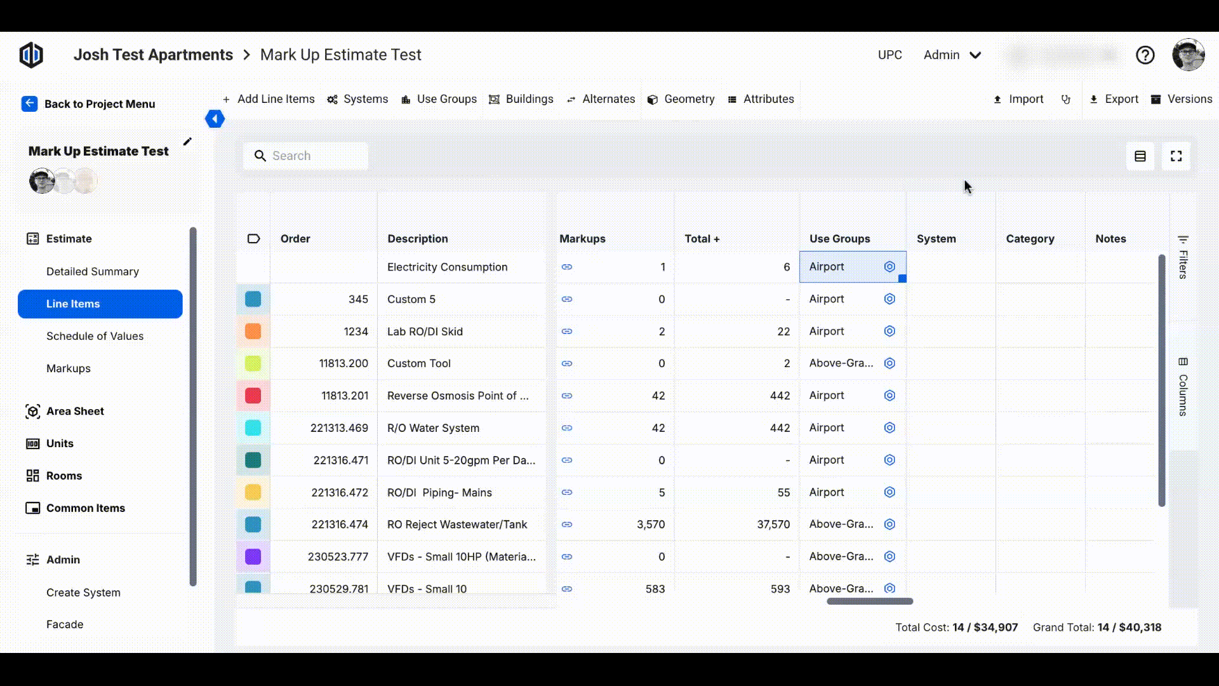Click the pencil edit estimate name icon
Screen dimensions: 1219x686
[187, 142]
